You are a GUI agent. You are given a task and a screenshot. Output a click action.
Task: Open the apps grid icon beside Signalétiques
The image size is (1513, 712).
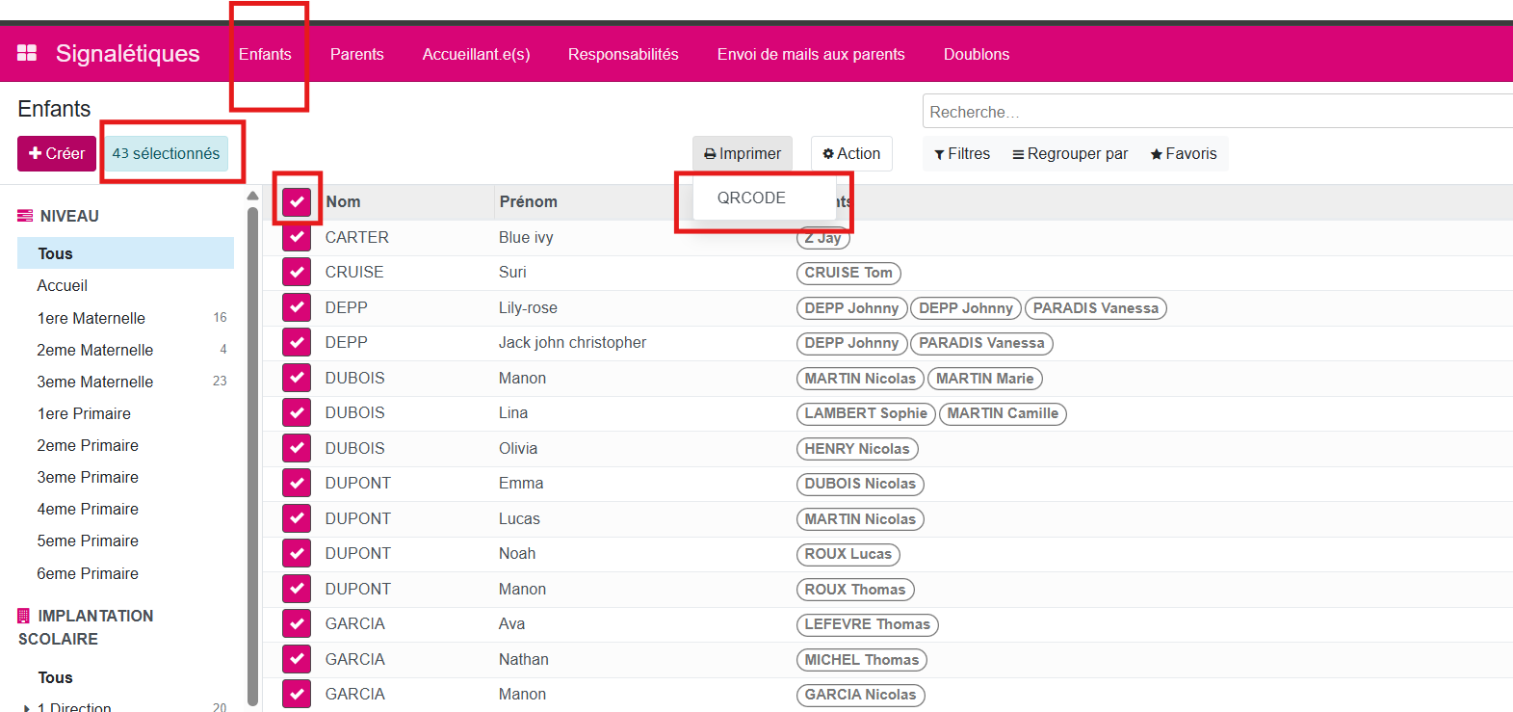pyautogui.click(x=27, y=53)
